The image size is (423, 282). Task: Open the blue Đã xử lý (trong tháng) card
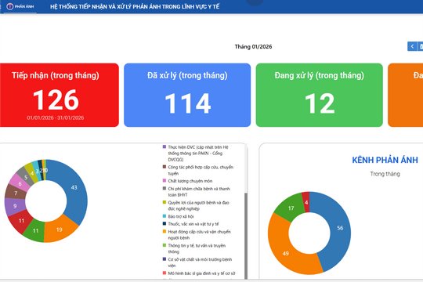(x=187, y=95)
